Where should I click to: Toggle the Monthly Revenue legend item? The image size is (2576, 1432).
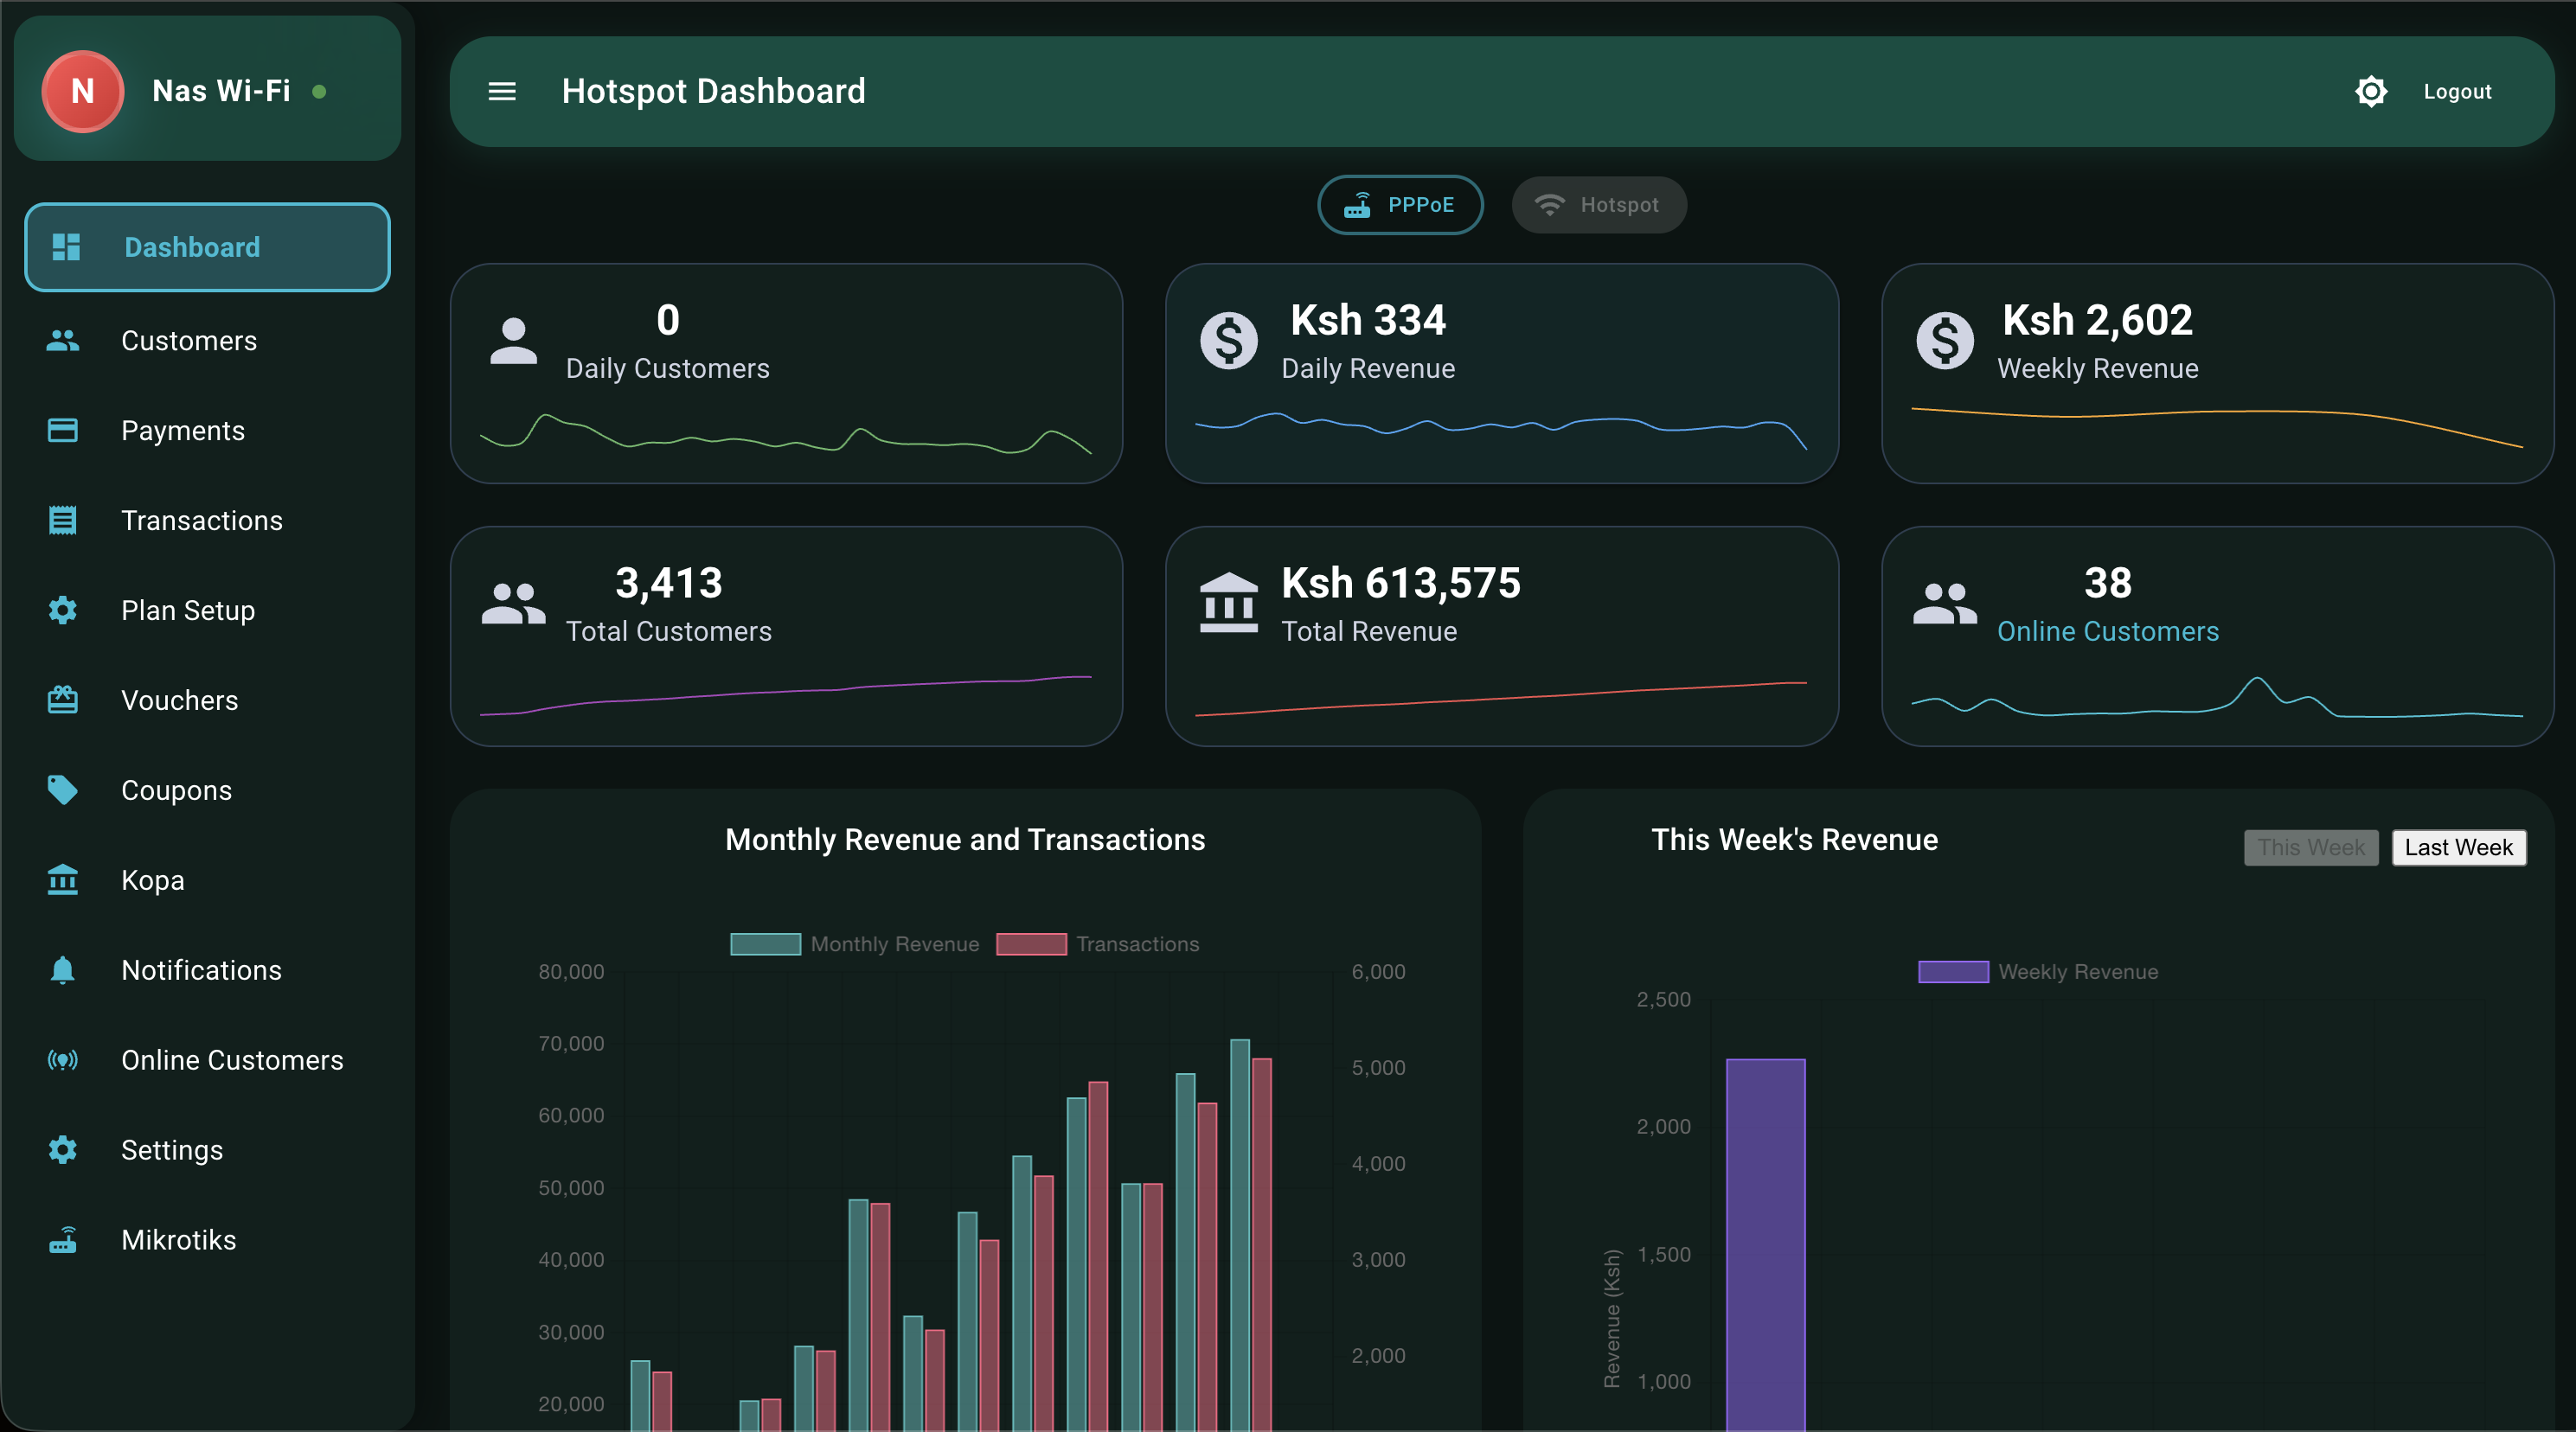pyautogui.click(x=855, y=943)
